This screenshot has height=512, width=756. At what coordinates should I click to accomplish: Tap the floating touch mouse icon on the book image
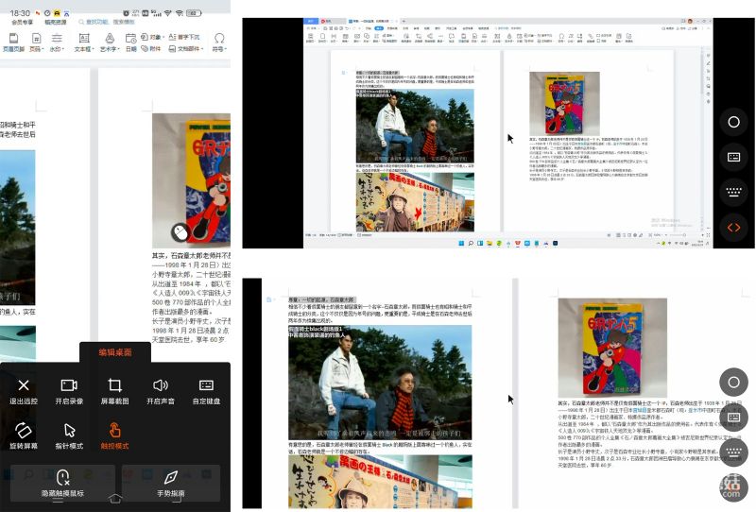pyautogui.click(x=180, y=233)
